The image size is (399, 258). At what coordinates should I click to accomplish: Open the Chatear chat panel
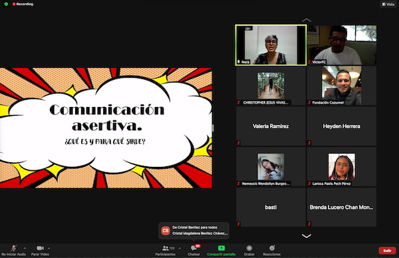coord(194,250)
